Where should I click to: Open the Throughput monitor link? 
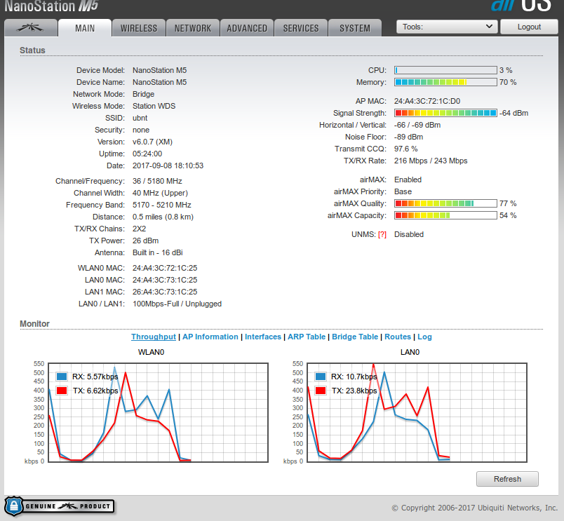pyautogui.click(x=154, y=337)
